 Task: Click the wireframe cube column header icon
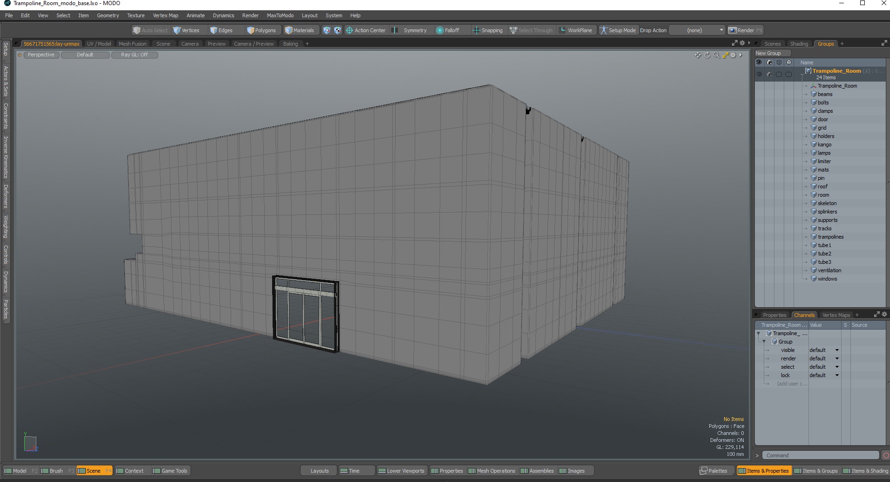click(x=779, y=62)
